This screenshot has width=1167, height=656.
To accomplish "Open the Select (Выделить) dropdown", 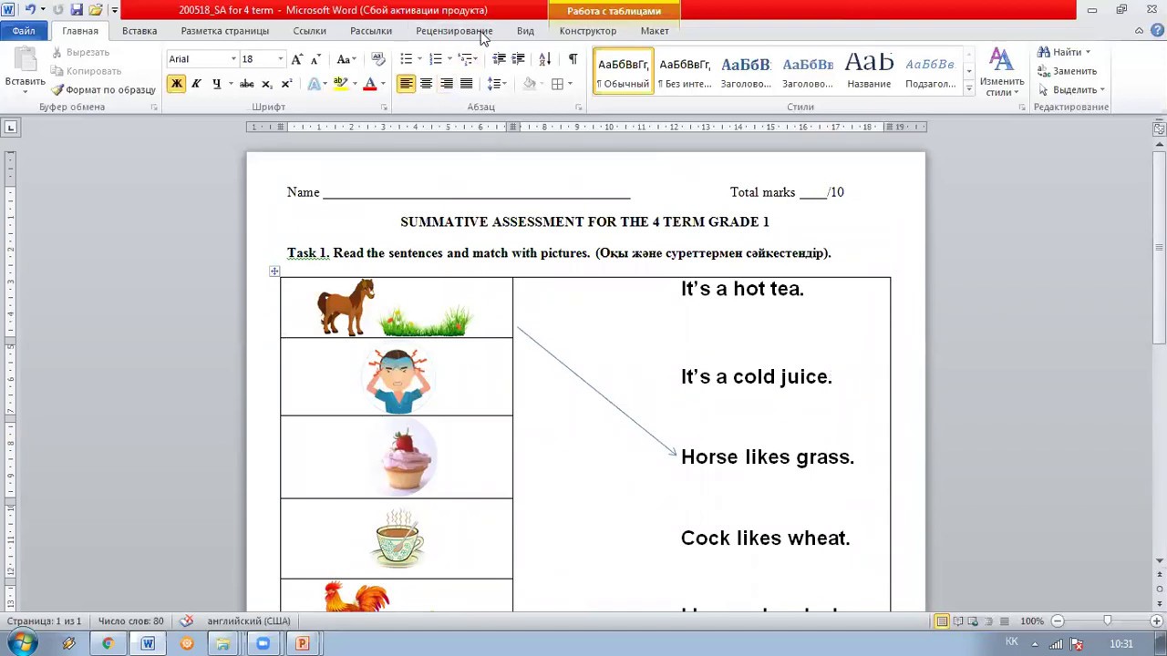I will 1072,90.
